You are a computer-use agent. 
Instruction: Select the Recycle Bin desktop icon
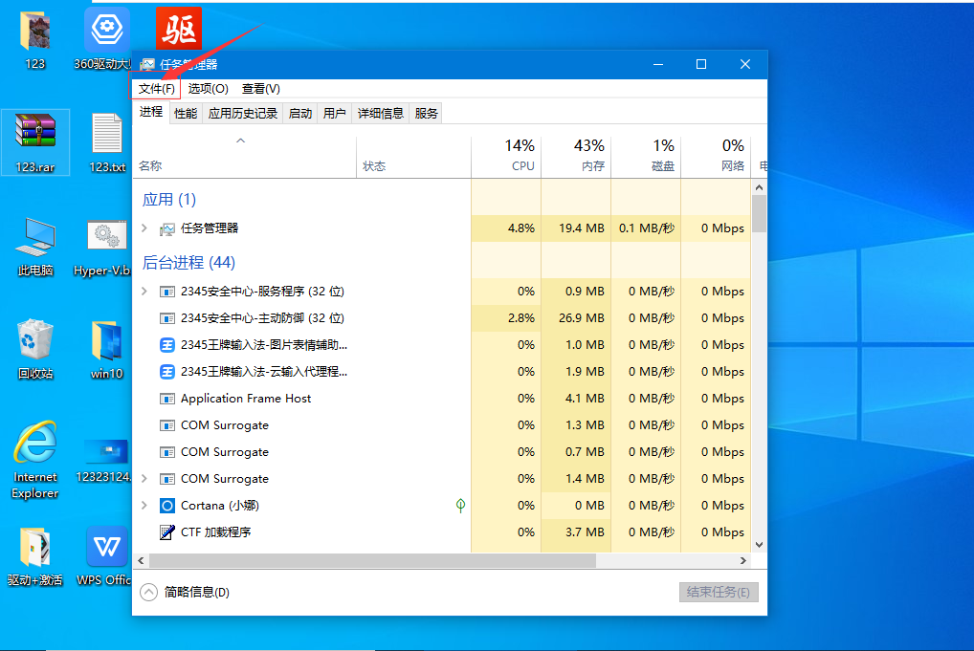[x=35, y=340]
